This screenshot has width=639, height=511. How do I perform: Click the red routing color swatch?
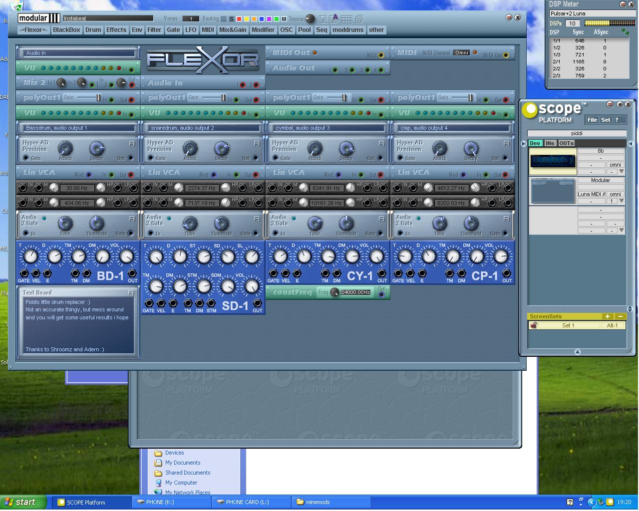[239, 19]
